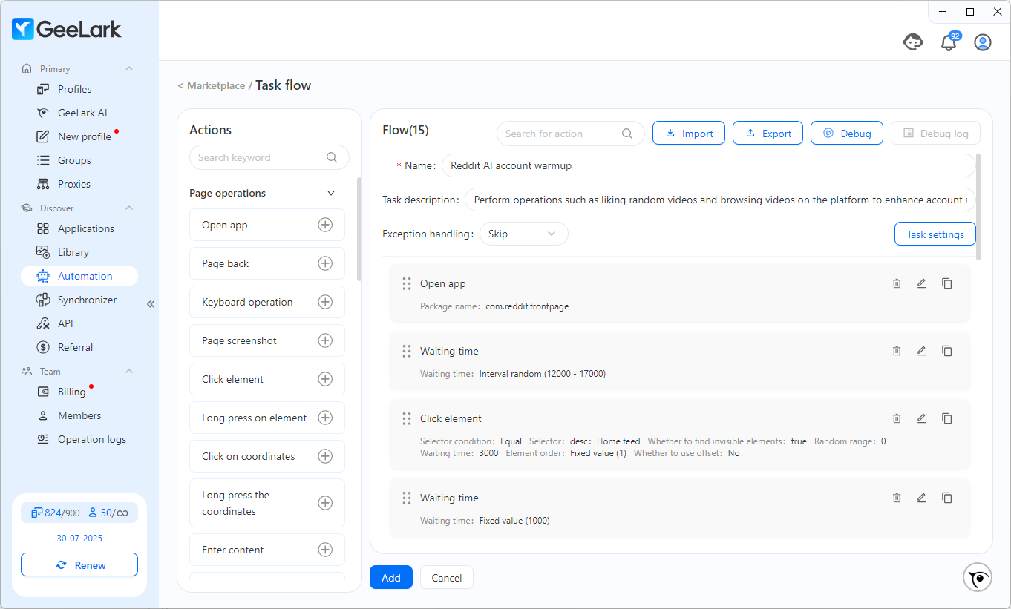Screen dimensions: 1011x609
Task: Collapse the sidebar with double chevron
Action: pyautogui.click(x=151, y=304)
